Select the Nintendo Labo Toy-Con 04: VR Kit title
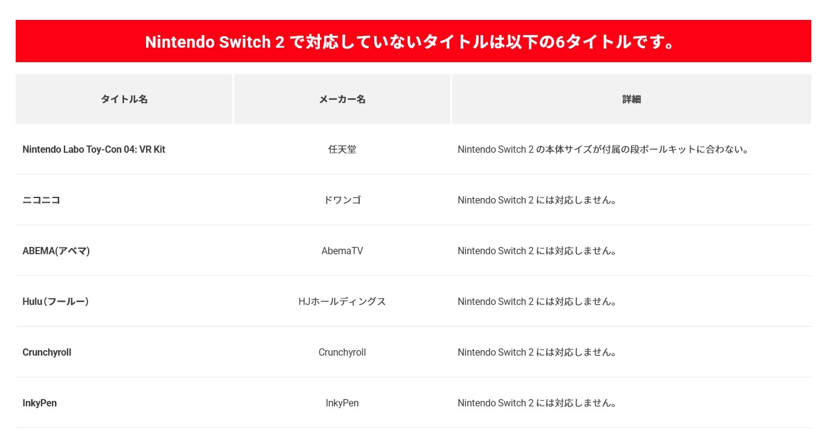This screenshot has height=445, width=827. tap(94, 149)
